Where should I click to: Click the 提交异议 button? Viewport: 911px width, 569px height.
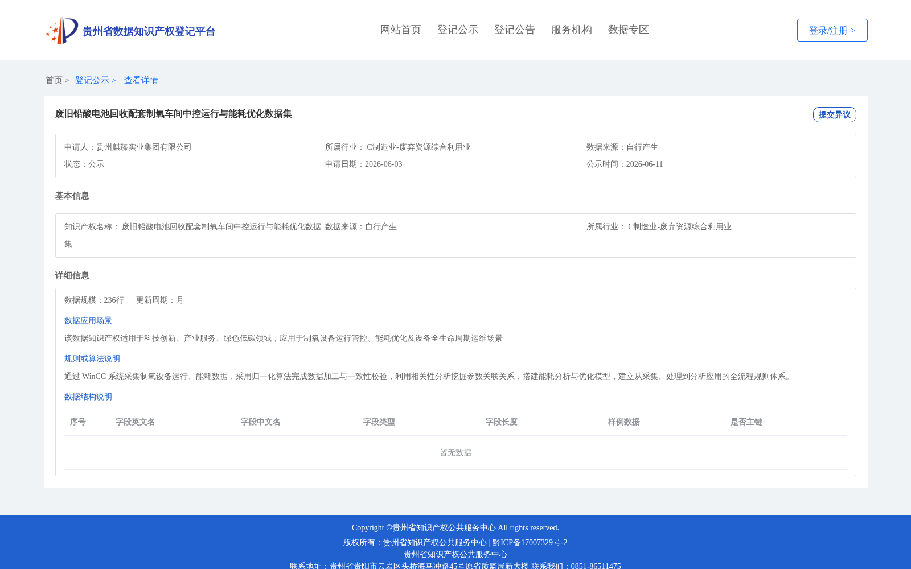835,114
